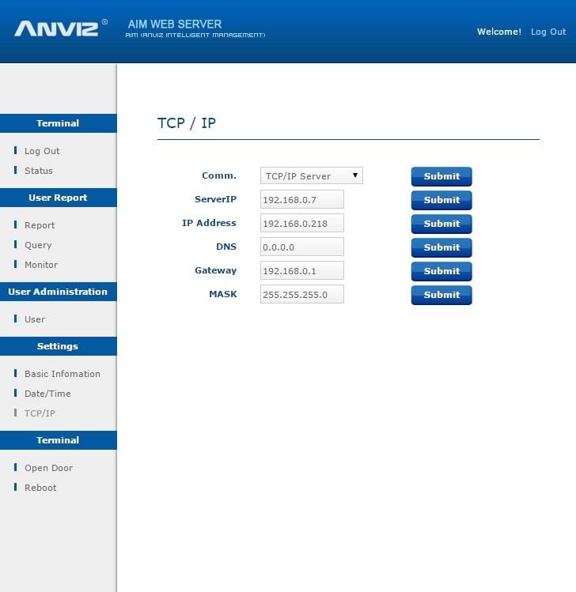Submit the Comm. mode setting
This screenshot has height=592, width=576.
point(441,176)
